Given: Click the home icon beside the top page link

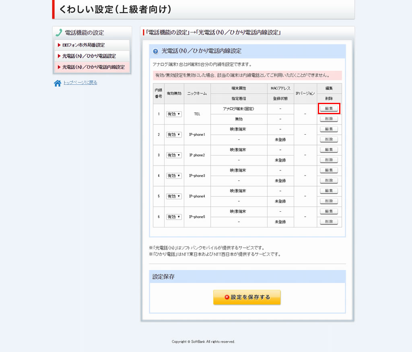Looking at the screenshot, I should click(58, 83).
